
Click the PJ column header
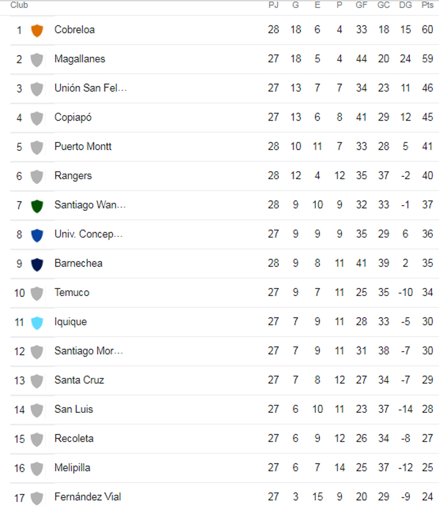click(x=273, y=5)
